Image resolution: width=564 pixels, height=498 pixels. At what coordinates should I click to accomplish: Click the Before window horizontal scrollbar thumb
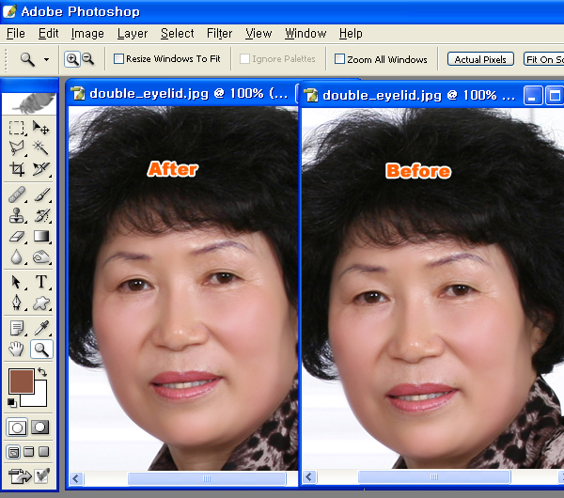434,477
